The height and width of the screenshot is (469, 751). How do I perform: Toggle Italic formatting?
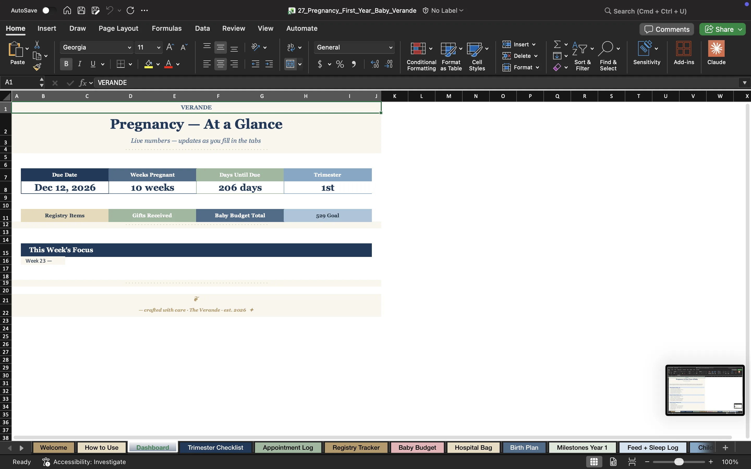point(80,64)
